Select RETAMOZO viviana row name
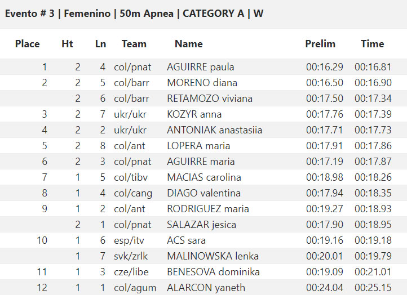The image size is (407, 295). pyautogui.click(x=210, y=99)
